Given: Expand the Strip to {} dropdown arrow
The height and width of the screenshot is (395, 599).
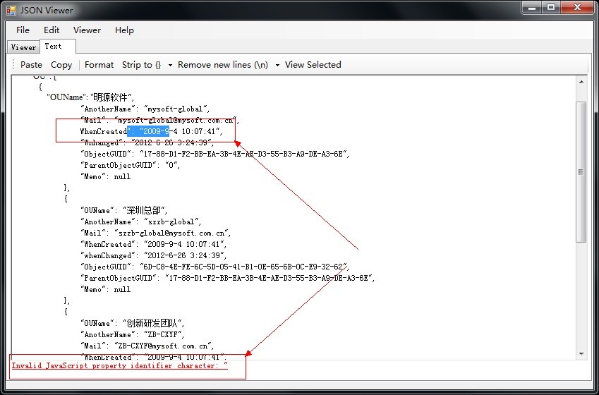Looking at the screenshot, I should 170,65.
